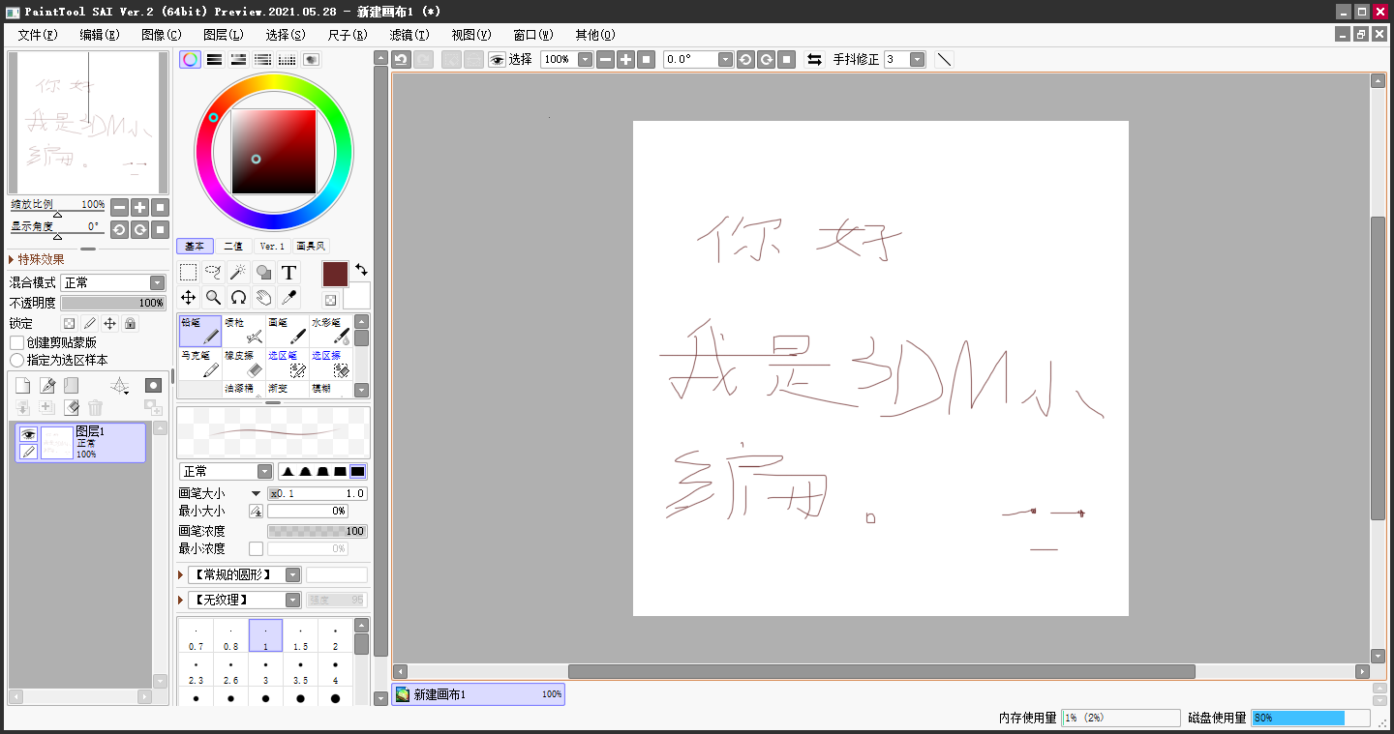Select the eyedropper color picker tool
Viewport: 1394px width, 734px height.
point(288,297)
